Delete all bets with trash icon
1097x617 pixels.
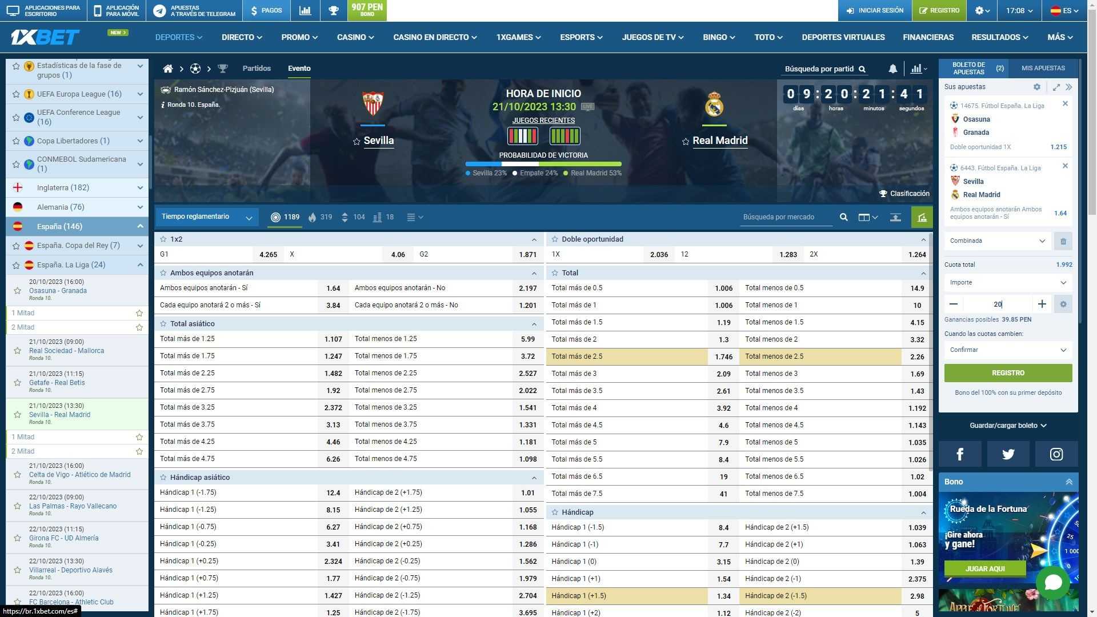point(1063,241)
